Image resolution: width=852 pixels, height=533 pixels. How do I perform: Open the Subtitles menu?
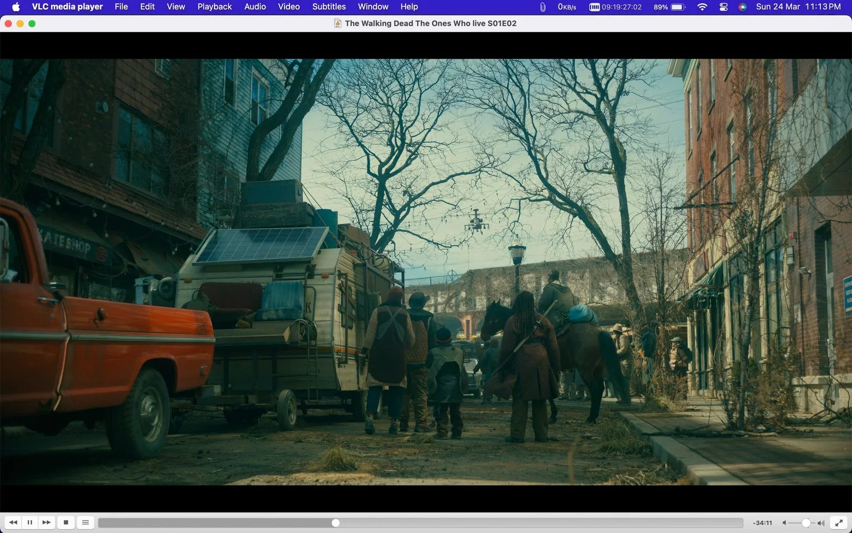click(329, 7)
